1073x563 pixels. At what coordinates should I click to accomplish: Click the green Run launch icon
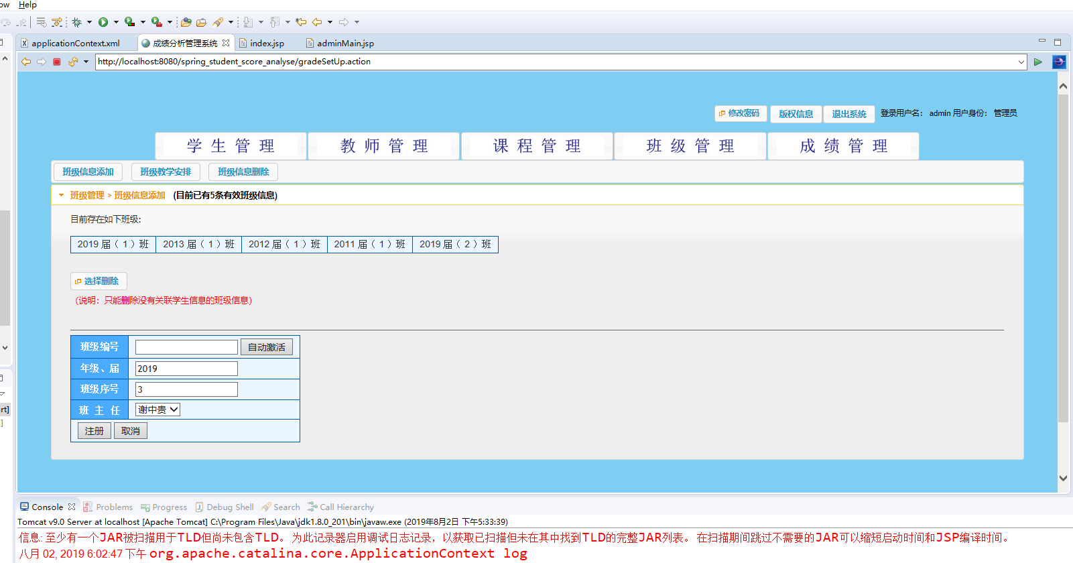point(103,22)
